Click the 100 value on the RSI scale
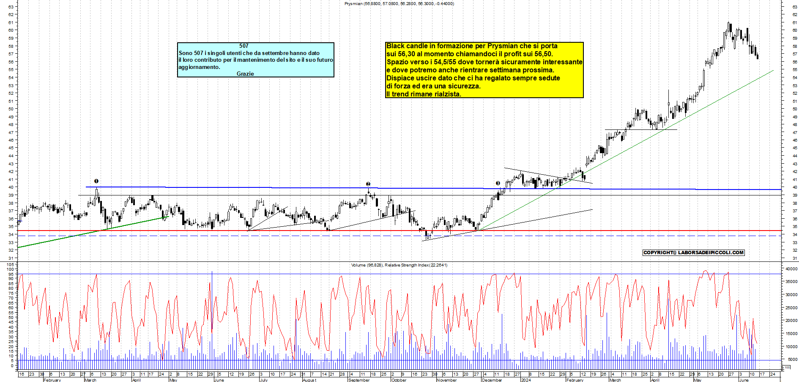This screenshot has height=382, width=799. pos(11,269)
